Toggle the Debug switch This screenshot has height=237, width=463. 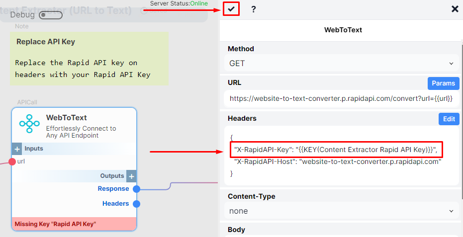point(51,15)
